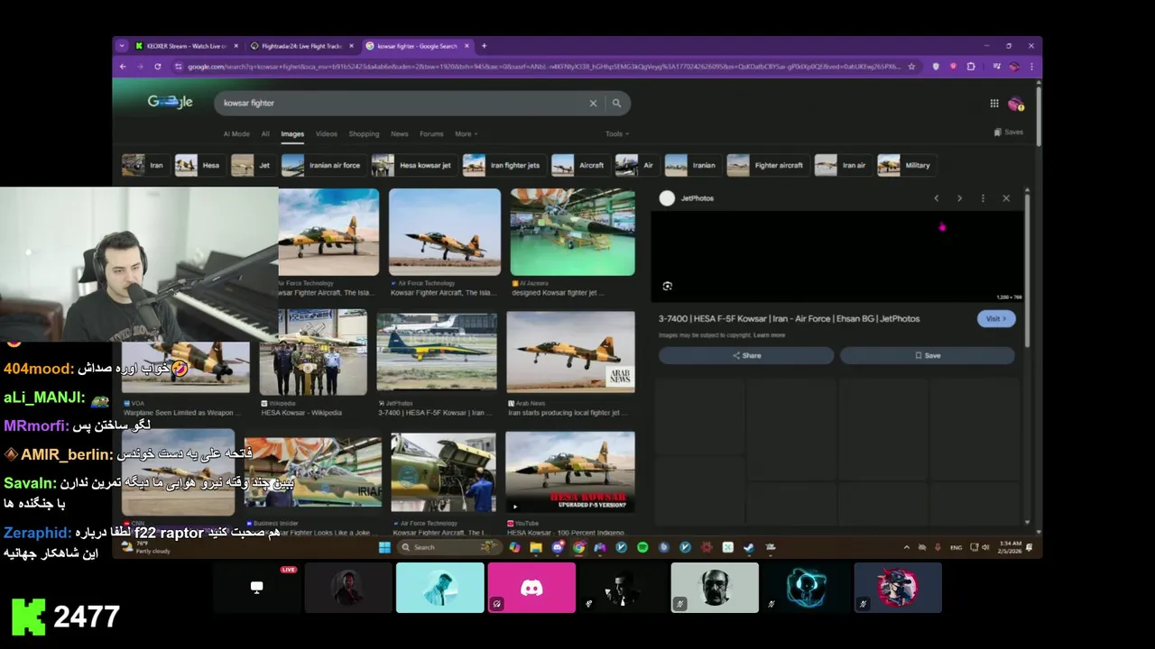Open the YouTube HESA Kowsar video thumbnail
The image size is (1155, 649).
569,472
